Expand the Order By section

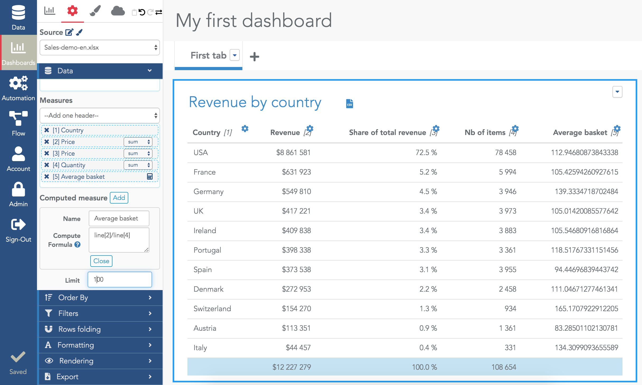click(100, 297)
